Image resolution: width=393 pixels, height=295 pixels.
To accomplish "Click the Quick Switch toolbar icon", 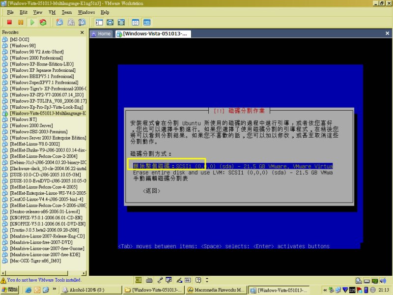I will click(x=121, y=22).
